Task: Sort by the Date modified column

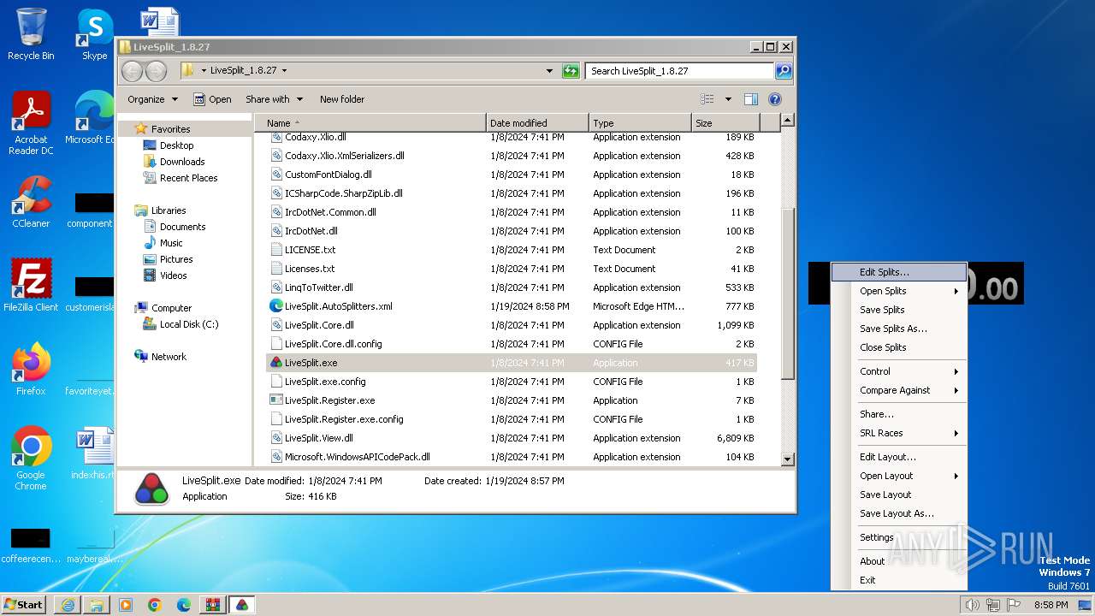Action: pos(537,123)
